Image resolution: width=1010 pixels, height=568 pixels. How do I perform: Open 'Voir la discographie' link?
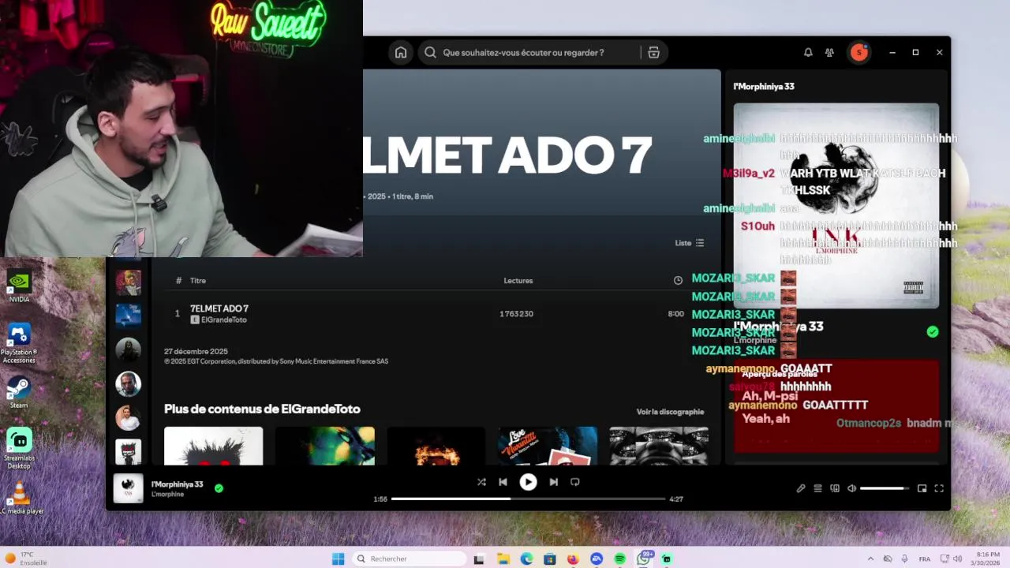[670, 412]
